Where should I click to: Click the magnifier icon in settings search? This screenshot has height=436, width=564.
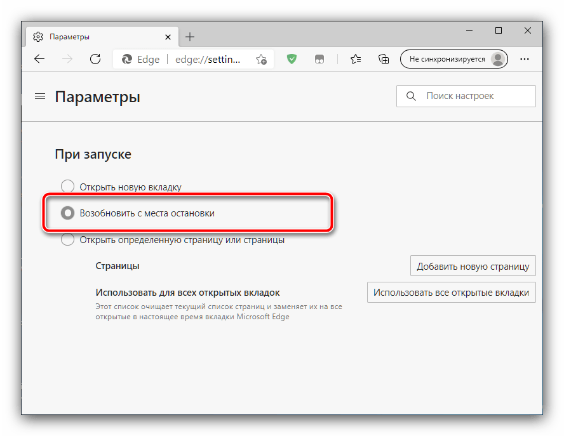coord(411,96)
